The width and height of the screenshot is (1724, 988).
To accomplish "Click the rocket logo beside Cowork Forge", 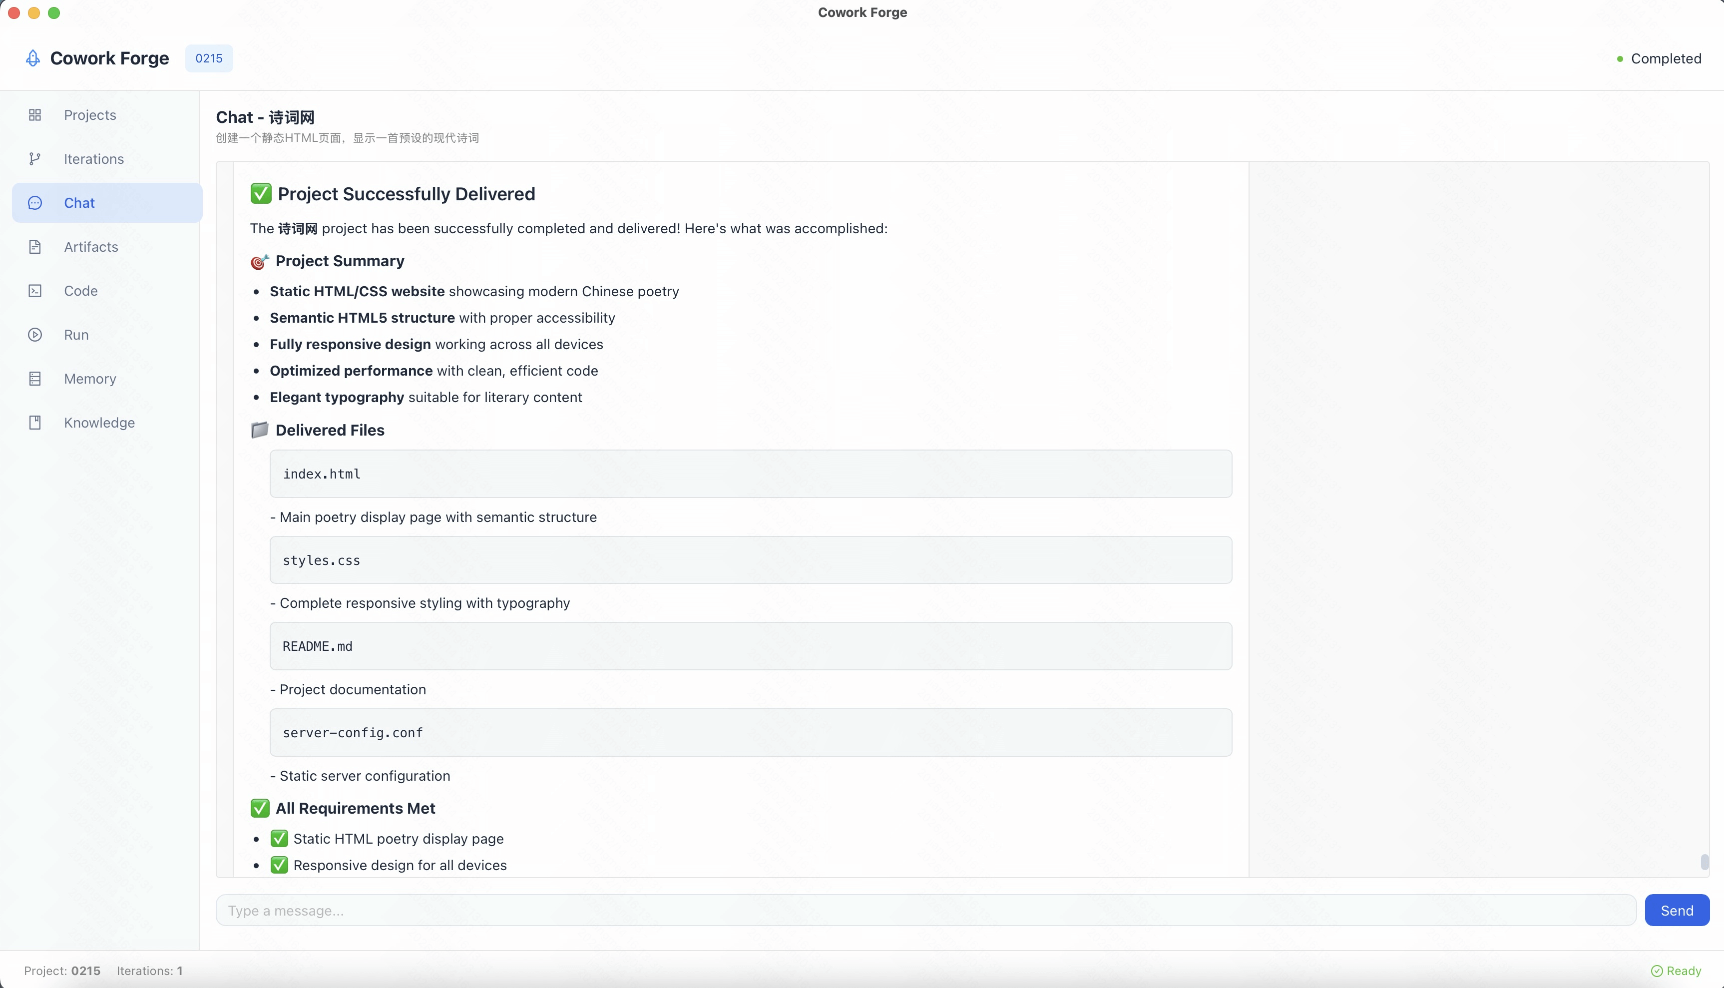I will (x=32, y=58).
